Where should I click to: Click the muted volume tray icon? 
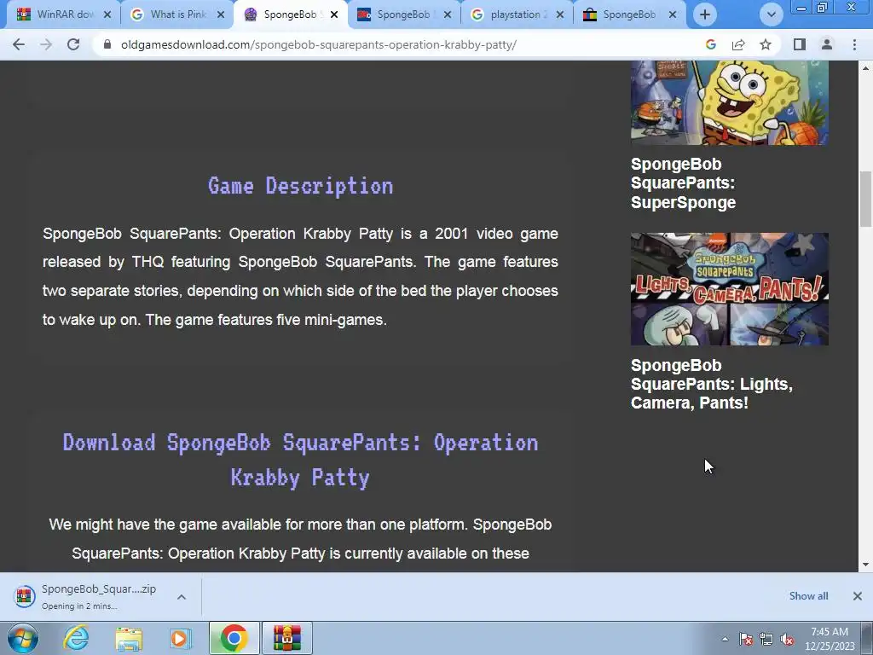coord(787,639)
